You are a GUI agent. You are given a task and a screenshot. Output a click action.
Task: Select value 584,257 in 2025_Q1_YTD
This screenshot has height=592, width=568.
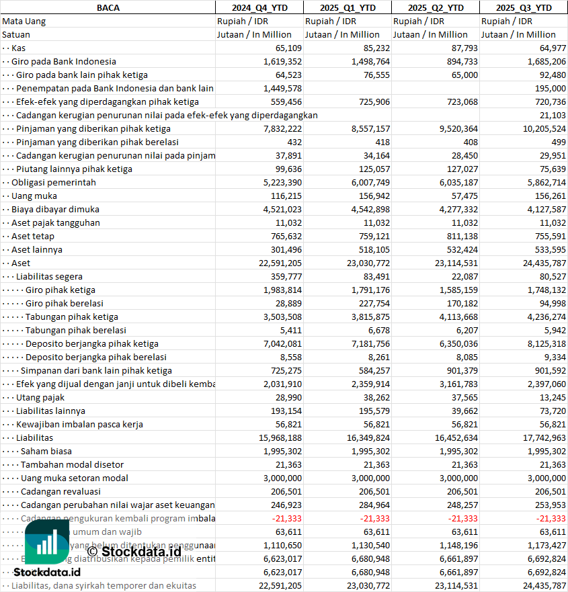coord(374,371)
